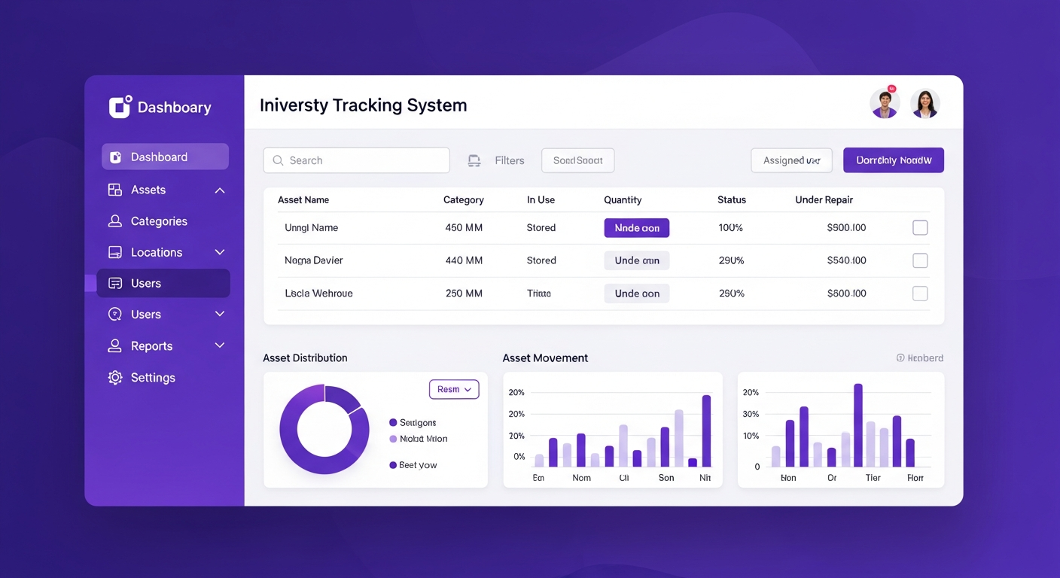The height and width of the screenshot is (578, 1060).
Task: Collapse the Assets section chevron
Action: tap(220, 190)
